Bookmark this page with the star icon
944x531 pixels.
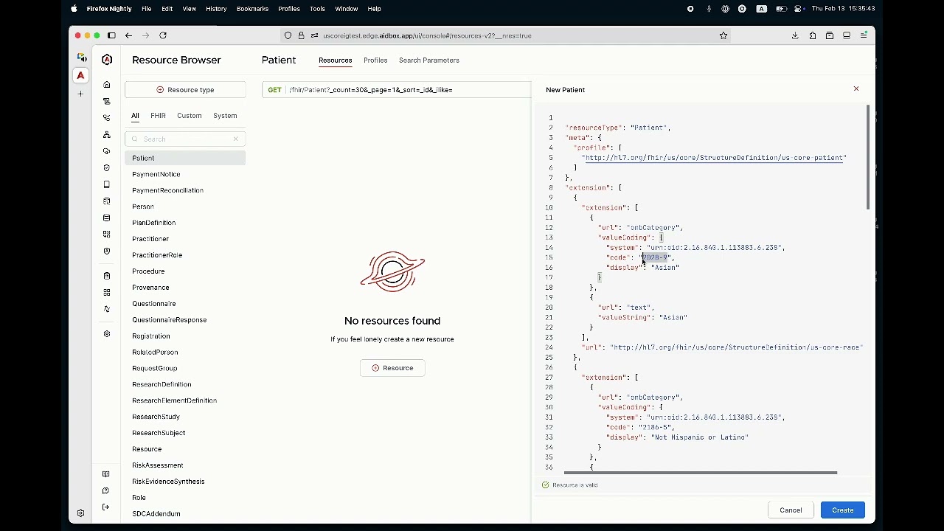coord(723,35)
